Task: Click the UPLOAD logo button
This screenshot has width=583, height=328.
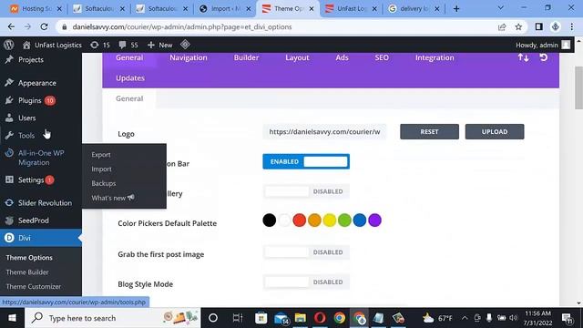Action: (x=495, y=131)
